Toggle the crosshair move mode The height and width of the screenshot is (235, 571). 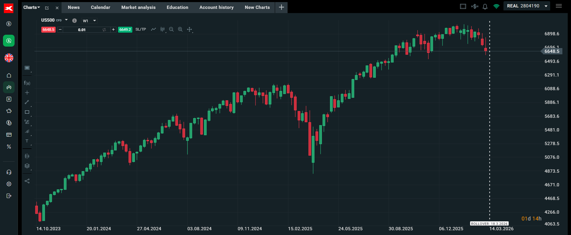coord(189,29)
